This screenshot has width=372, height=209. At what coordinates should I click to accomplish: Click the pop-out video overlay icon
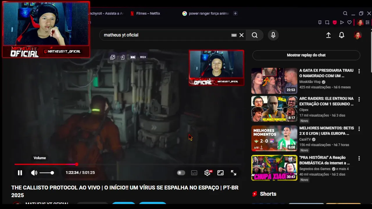113,57
